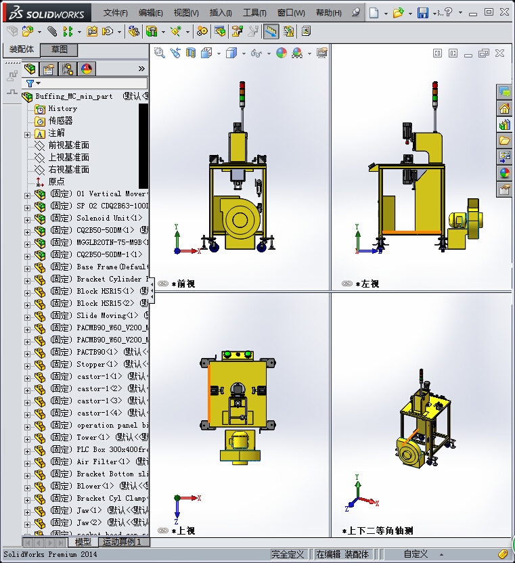The image size is (515, 563).
Task: Open the Display Style dropdown arrow
Action: [244, 53]
